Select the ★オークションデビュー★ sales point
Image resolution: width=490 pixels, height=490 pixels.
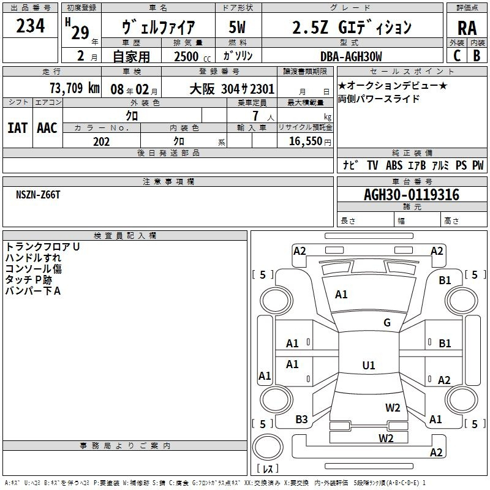click(393, 85)
